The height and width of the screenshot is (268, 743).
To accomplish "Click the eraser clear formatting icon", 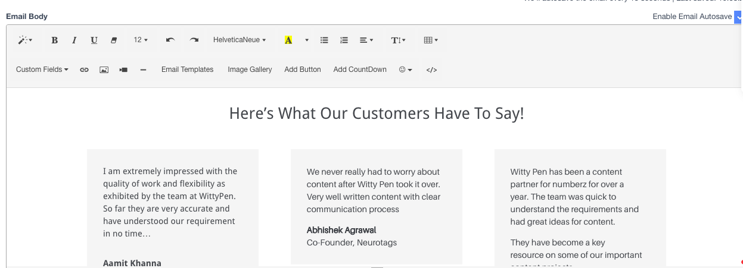I will 114,40.
